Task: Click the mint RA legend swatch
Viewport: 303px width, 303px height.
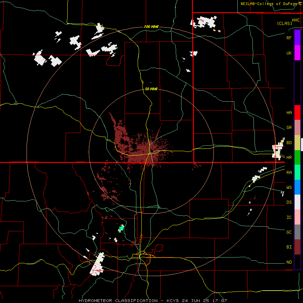Action: point(297,172)
